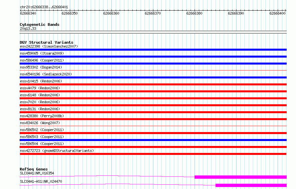This screenshot has width=296, height=189.
Task: Select the thin red line of nsv953302
Action: coord(153,71)
